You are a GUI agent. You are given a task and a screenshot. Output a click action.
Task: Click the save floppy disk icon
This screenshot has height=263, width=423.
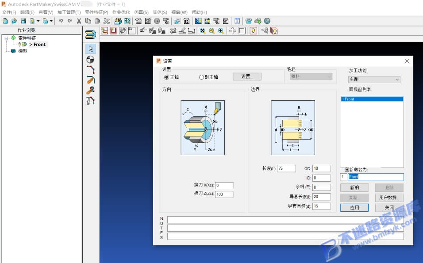click(x=23, y=21)
